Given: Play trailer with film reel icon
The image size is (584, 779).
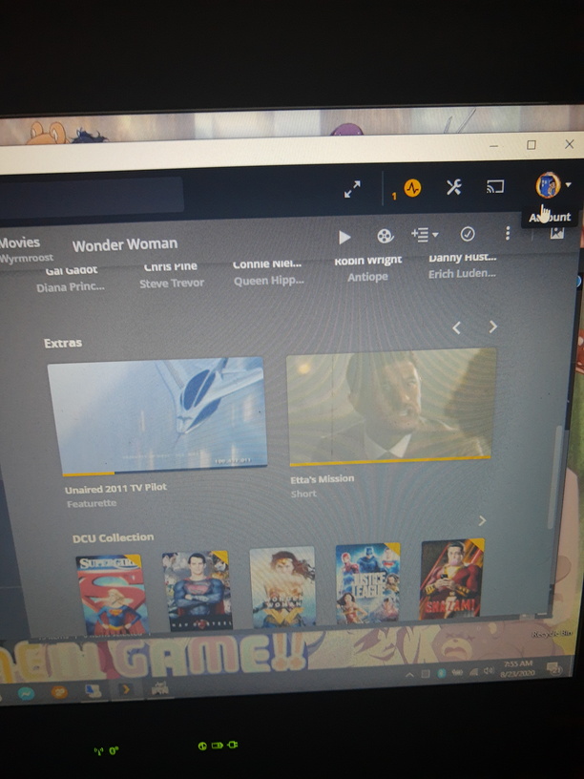Looking at the screenshot, I should tap(386, 236).
